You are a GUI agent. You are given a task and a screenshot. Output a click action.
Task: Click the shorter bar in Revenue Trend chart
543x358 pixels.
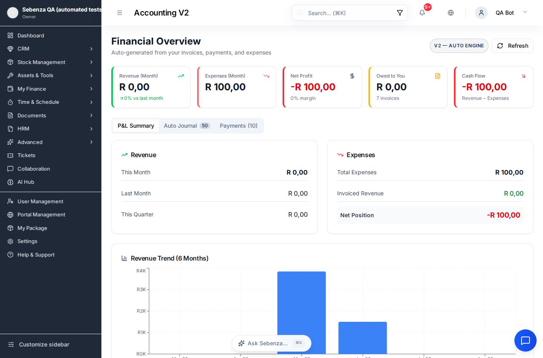[x=363, y=338]
